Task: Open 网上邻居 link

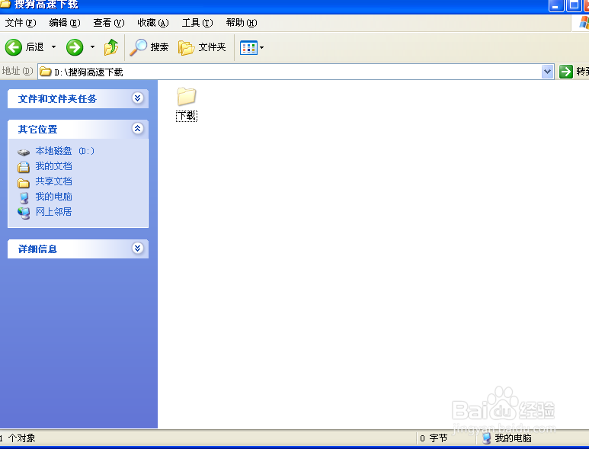Action: (53, 212)
